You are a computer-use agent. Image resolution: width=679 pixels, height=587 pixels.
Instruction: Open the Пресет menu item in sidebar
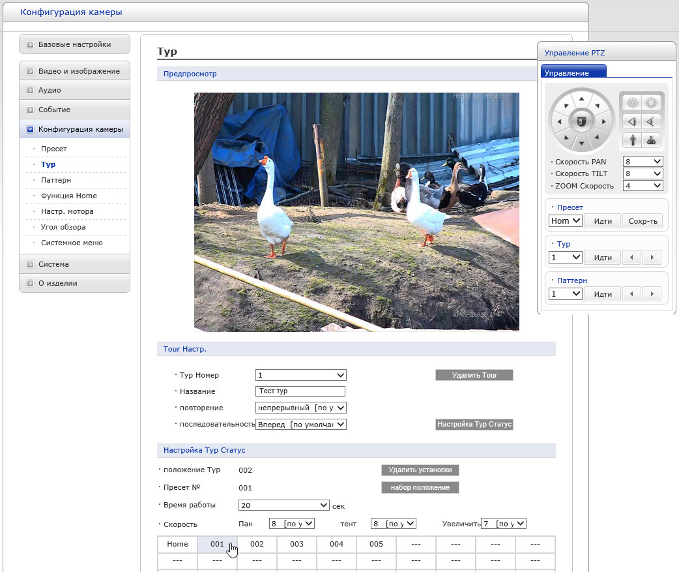coord(53,149)
